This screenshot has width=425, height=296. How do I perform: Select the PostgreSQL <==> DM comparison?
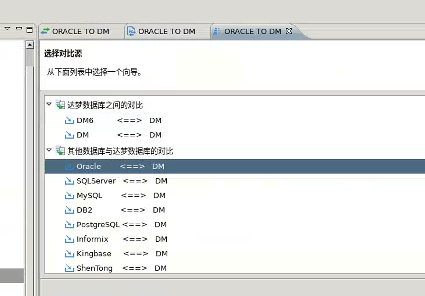[x=122, y=225]
